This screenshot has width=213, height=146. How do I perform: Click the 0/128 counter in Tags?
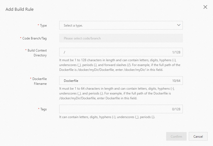click(x=176, y=109)
